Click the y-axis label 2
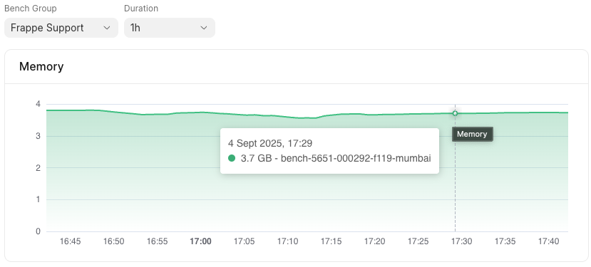Image resolution: width=591 pixels, height=267 pixels. coord(38,168)
